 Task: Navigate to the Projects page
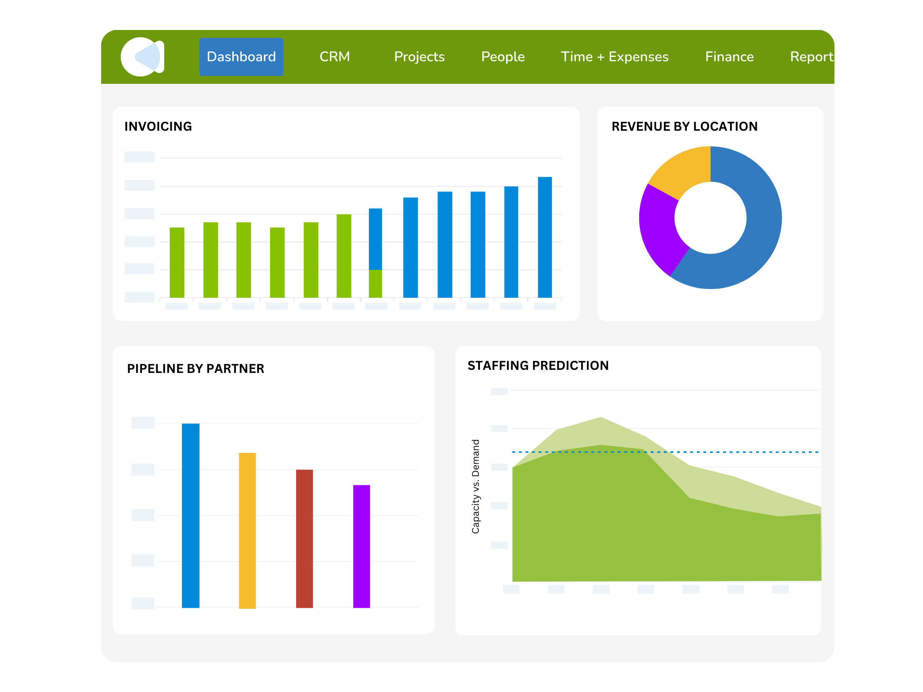tap(419, 57)
